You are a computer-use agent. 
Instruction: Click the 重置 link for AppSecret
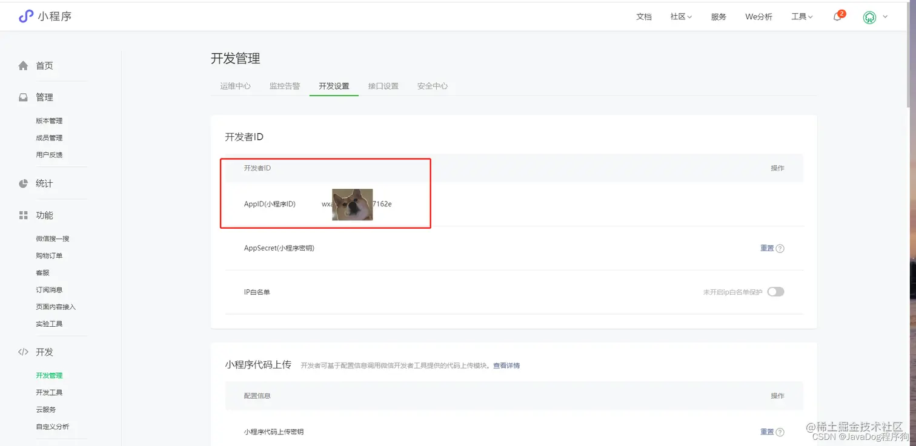click(766, 248)
